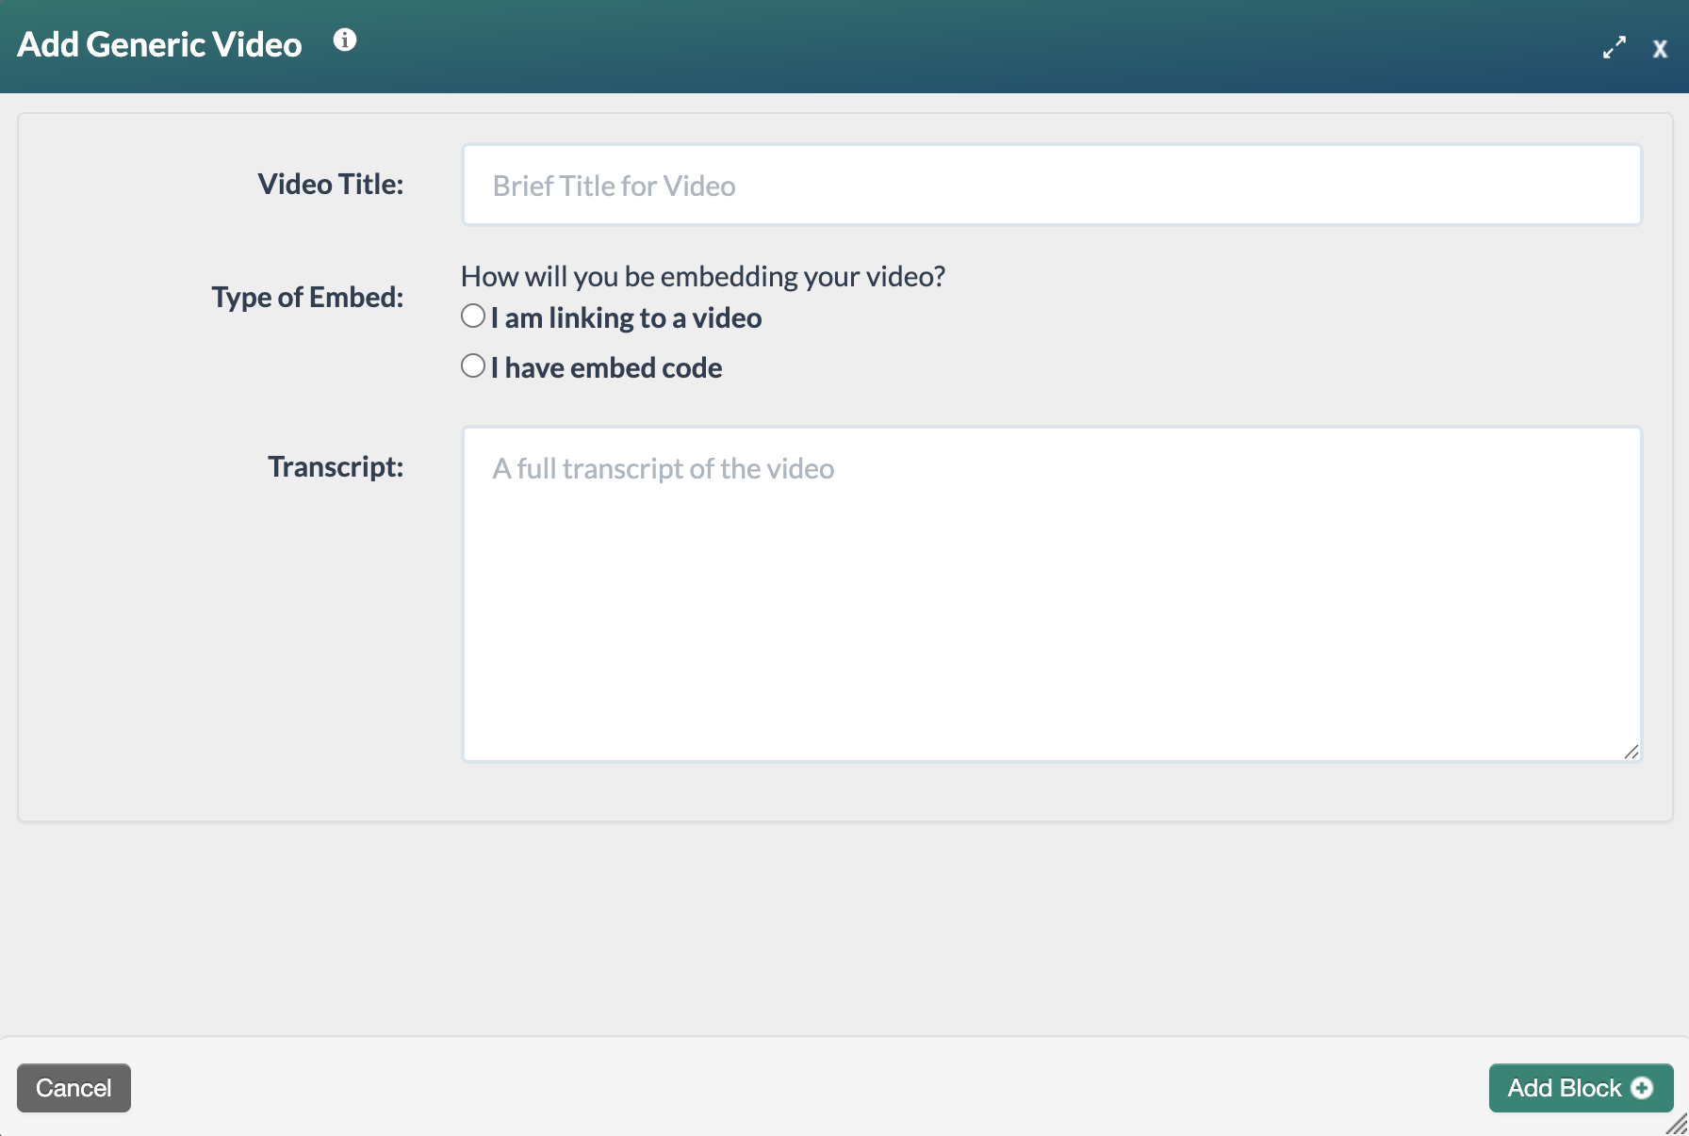Screen dimensions: 1689x1136
Task: Select 'I have embed code' option
Action: 473,365
